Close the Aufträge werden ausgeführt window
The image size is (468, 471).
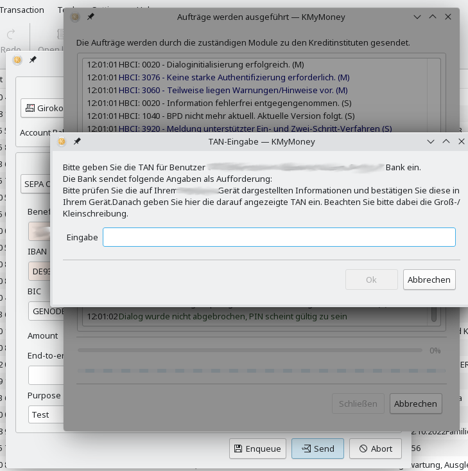coord(448,17)
